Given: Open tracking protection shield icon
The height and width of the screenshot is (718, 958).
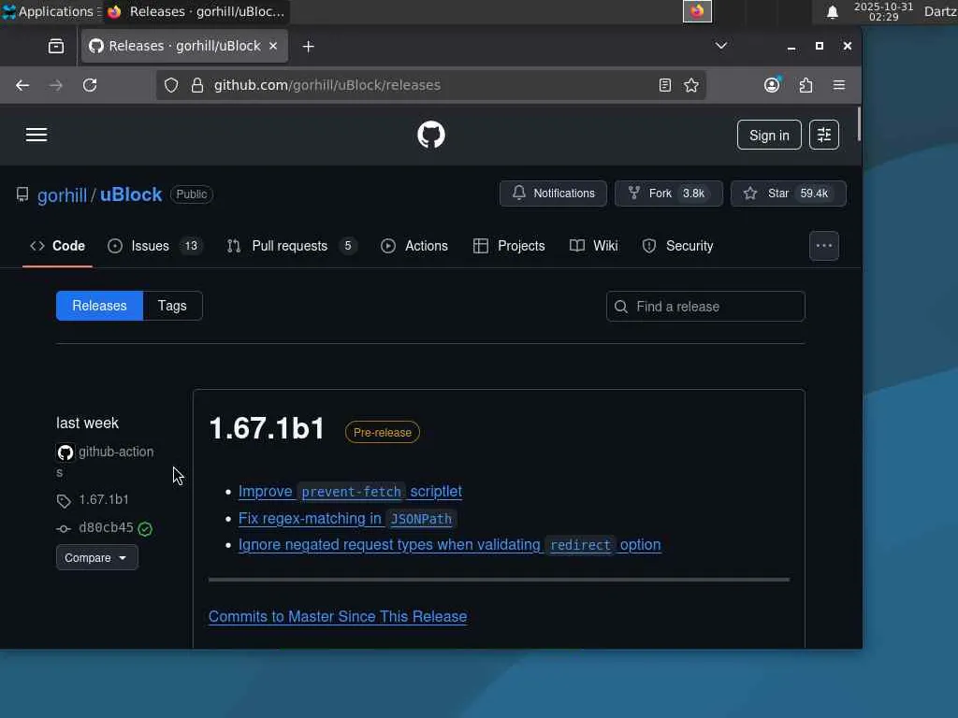Looking at the screenshot, I should (x=171, y=85).
